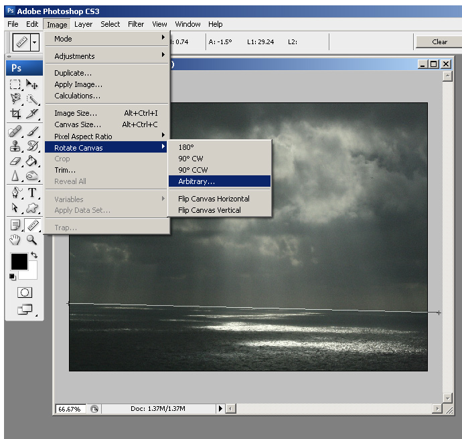
Task: Pick the Crop tool
Action: (15, 114)
